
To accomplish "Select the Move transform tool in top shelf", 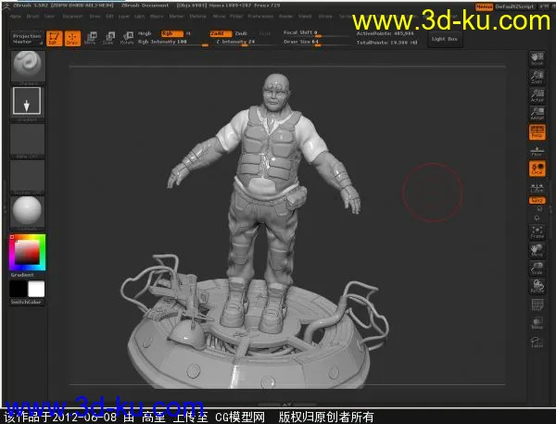I will (x=91, y=38).
